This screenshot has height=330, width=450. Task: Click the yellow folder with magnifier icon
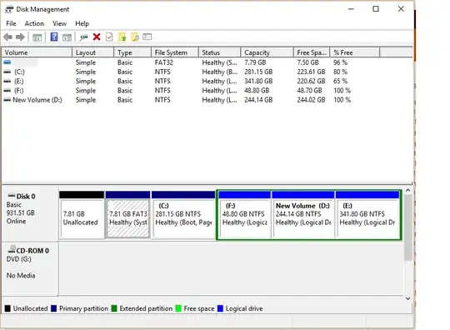135,37
